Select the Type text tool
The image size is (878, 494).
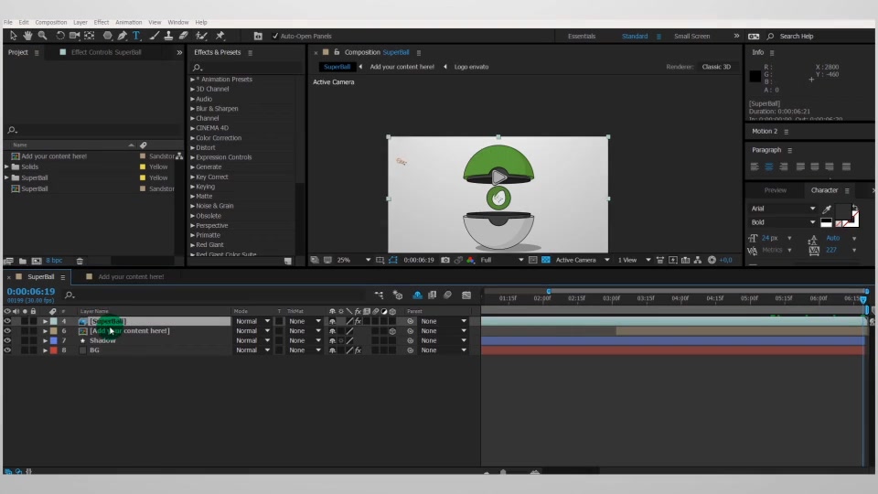[136, 36]
